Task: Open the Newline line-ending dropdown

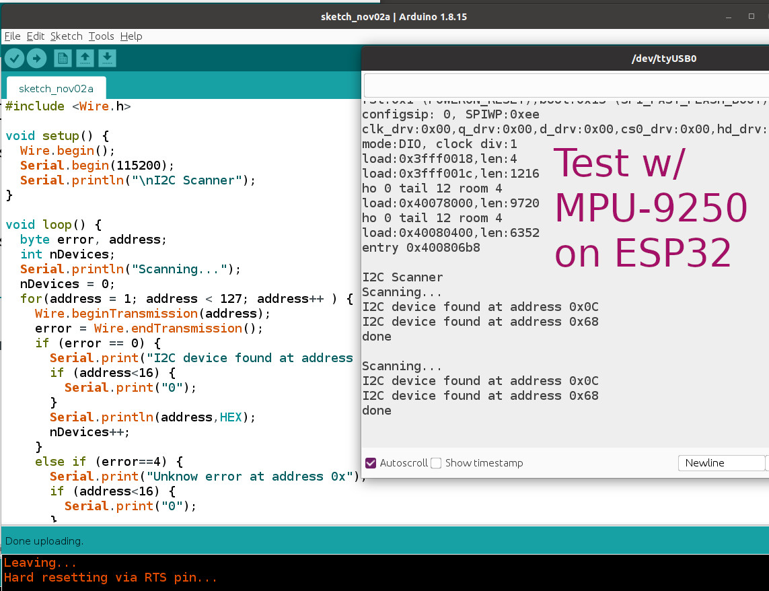Action: (722, 463)
